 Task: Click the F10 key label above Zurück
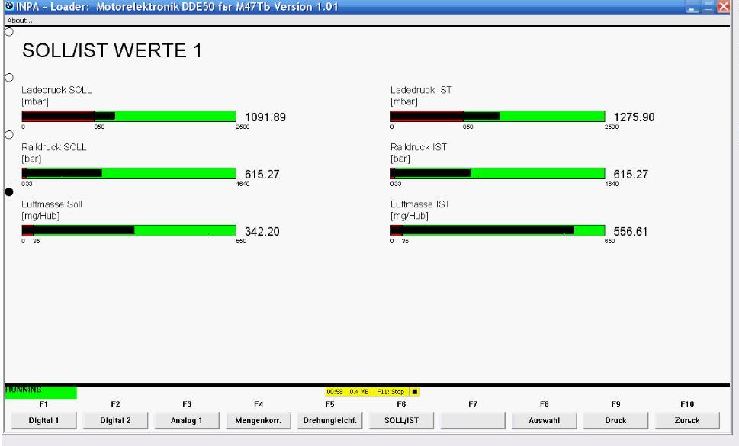pyautogui.click(x=687, y=404)
